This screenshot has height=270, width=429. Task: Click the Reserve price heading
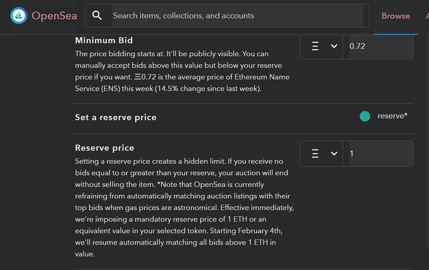click(x=105, y=148)
